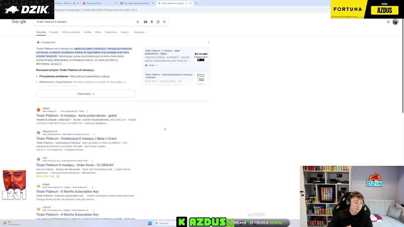Open 'Tinder Platinum - 6 miesięcy - karta podarunkowa - global'
Image resolution: width=404 pixels, height=227 pixels.
coord(76,116)
